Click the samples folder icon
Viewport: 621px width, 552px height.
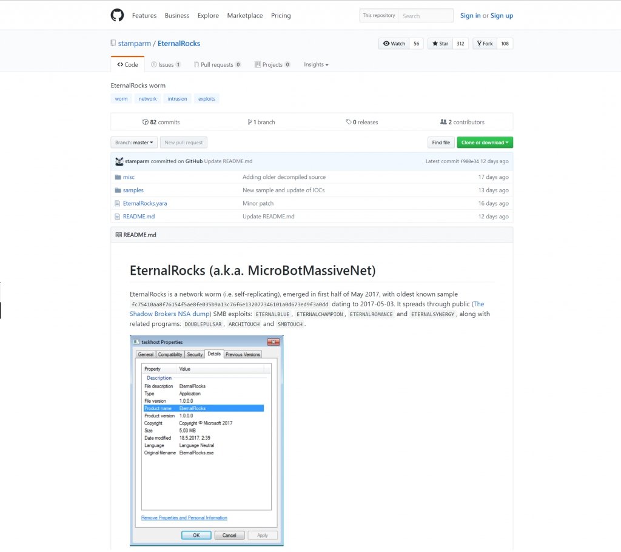click(118, 190)
